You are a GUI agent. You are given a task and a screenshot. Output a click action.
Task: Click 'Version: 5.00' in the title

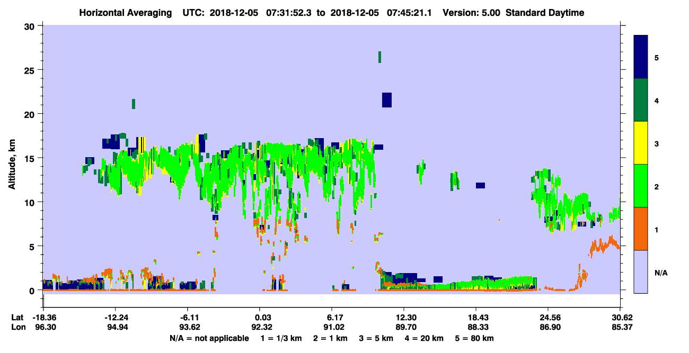pyautogui.click(x=471, y=13)
